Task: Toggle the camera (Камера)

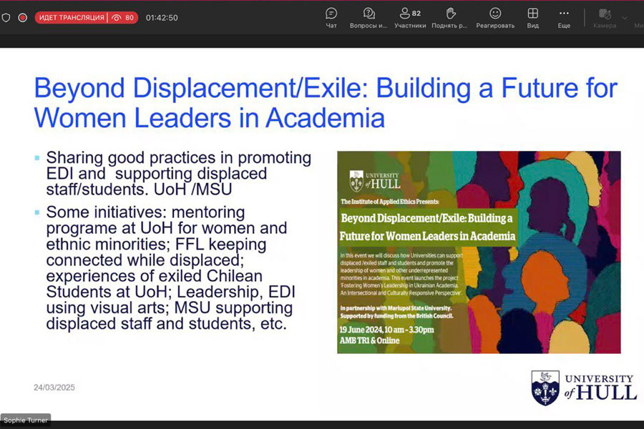Action: (x=604, y=17)
